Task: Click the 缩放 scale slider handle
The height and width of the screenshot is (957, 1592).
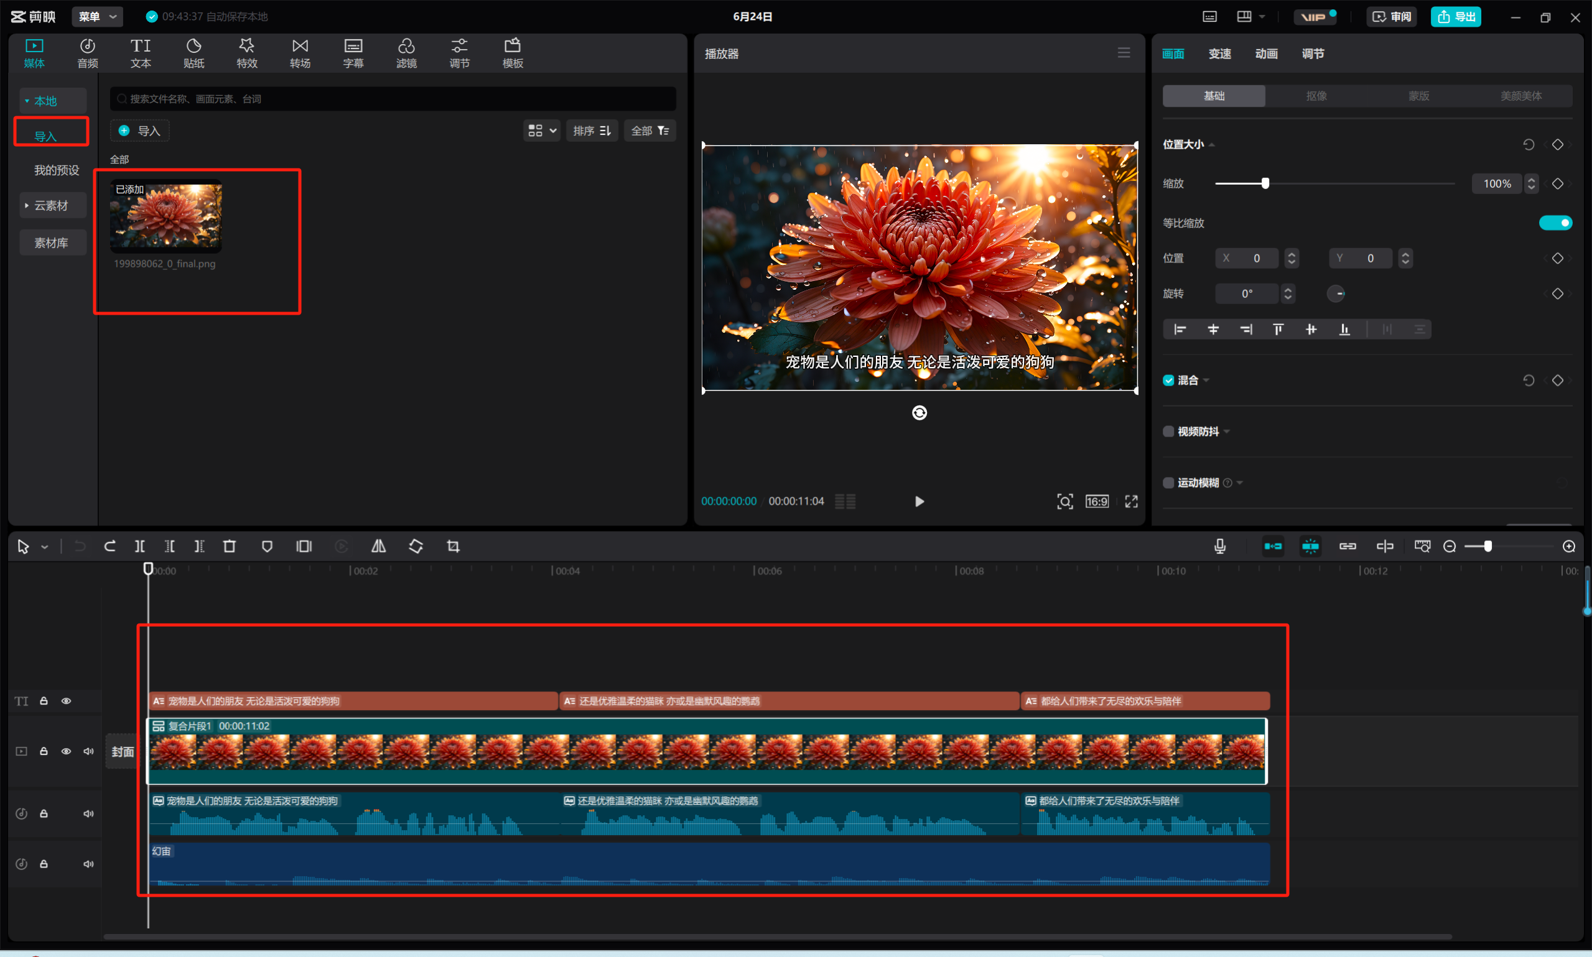Action: click(1265, 184)
